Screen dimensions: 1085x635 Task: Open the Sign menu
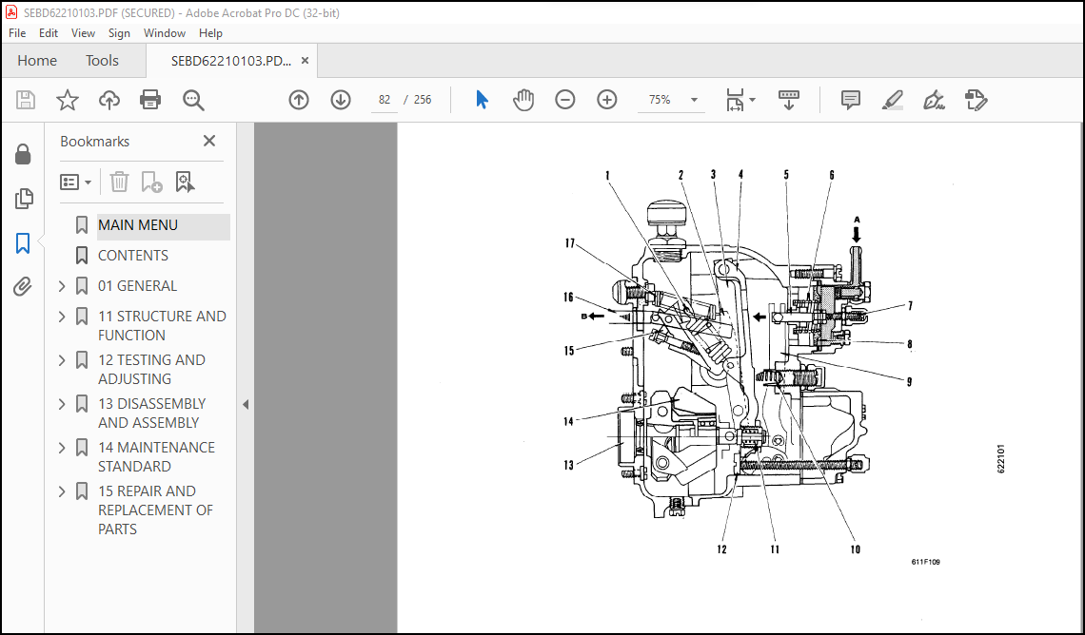[119, 33]
